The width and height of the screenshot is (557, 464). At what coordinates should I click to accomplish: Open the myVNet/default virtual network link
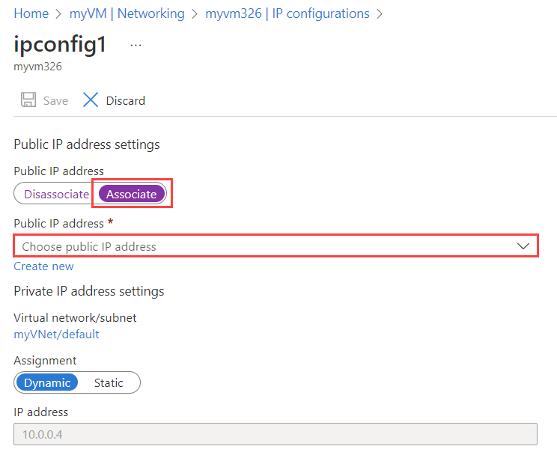coord(56,334)
